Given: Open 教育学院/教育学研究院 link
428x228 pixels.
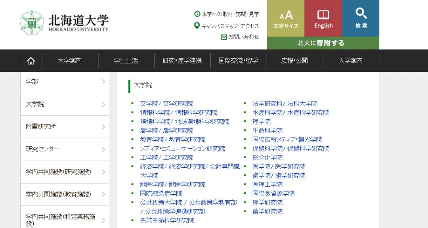Looking at the screenshot, I should pos(172,140).
